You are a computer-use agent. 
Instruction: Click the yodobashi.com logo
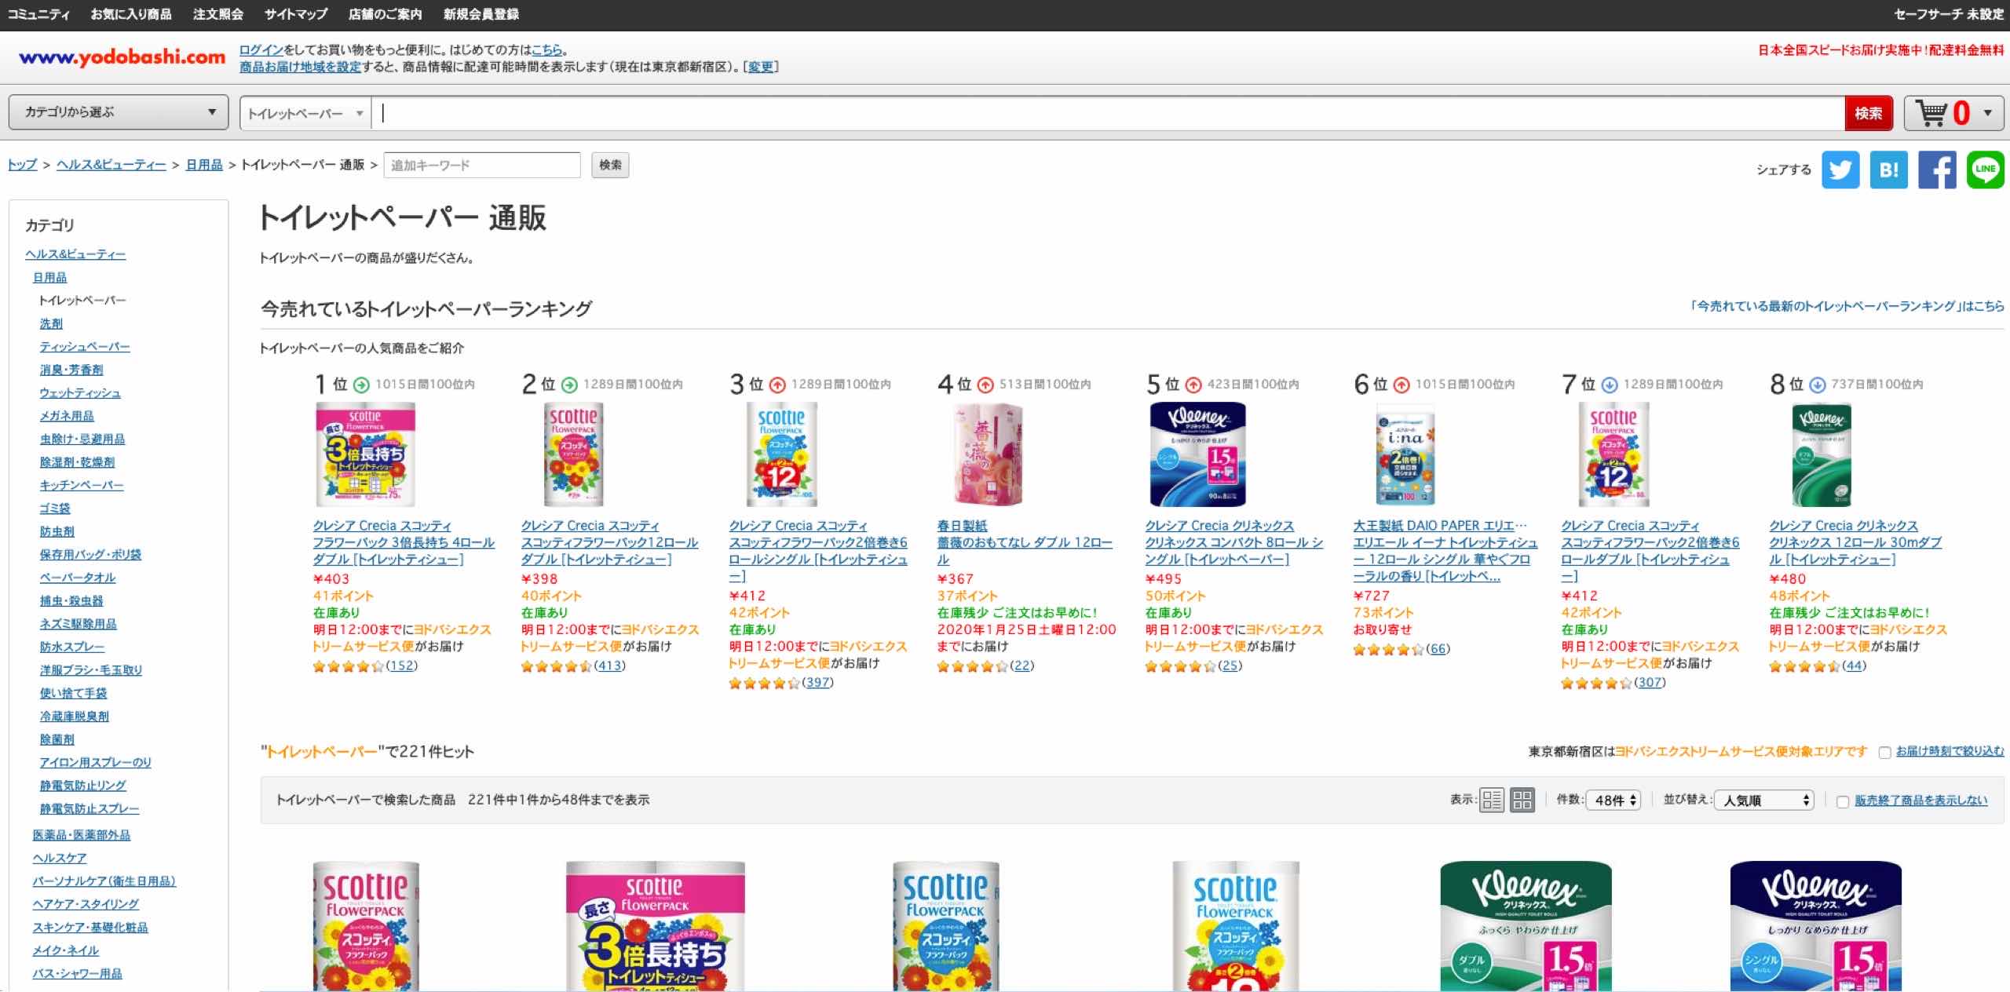pyautogui.click(x=122, y=57)
